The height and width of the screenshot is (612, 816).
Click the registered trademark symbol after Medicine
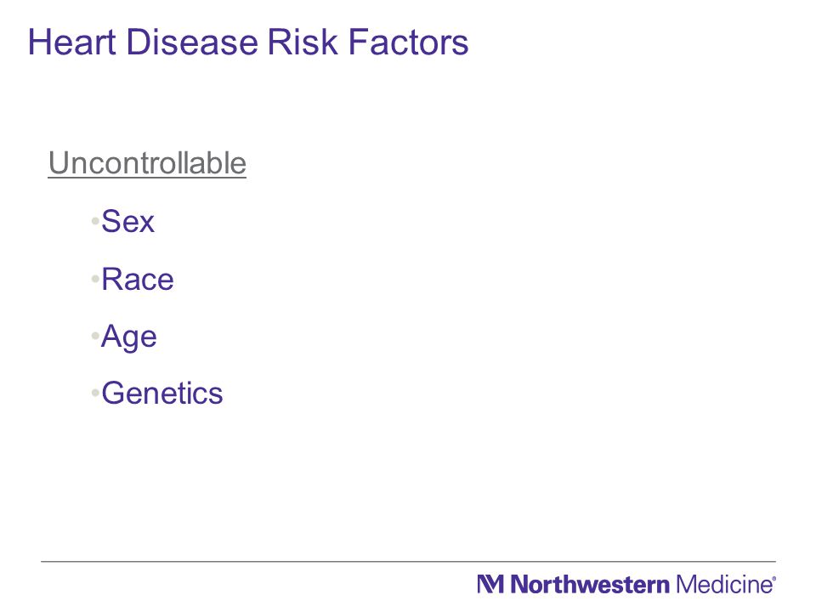pos(773,578)
